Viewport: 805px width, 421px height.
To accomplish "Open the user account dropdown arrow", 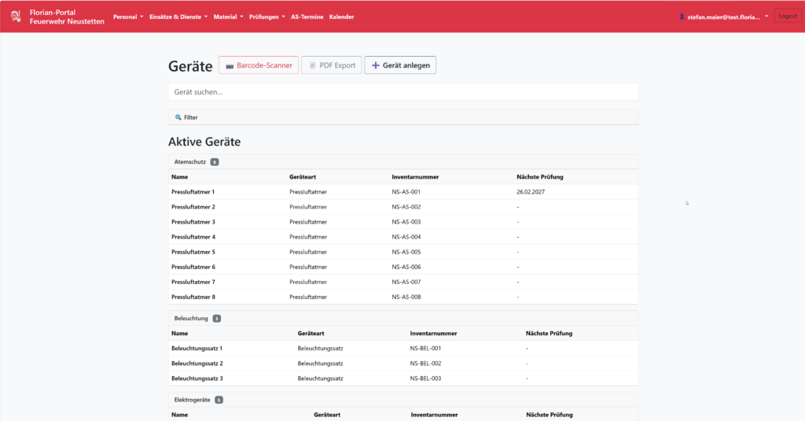I will click(x=766, y=16).
